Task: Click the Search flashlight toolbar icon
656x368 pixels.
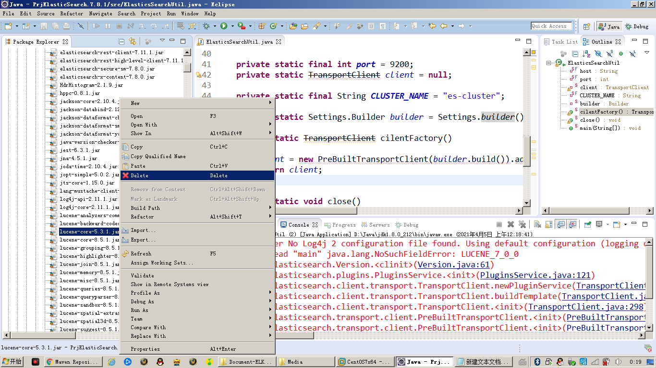Action: click(316, 26)
